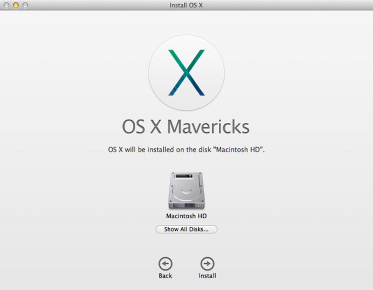Click the Install OS X title bar
Viewport: 373px width, 290px height.
(186, 5)
